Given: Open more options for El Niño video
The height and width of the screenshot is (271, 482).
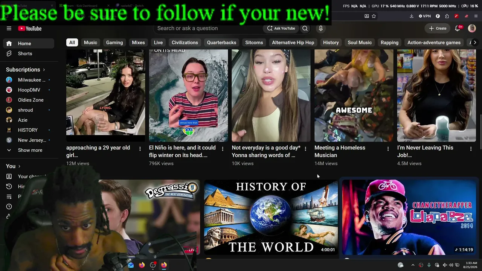Looking at the screenshot, I should [x=223, y=149].
